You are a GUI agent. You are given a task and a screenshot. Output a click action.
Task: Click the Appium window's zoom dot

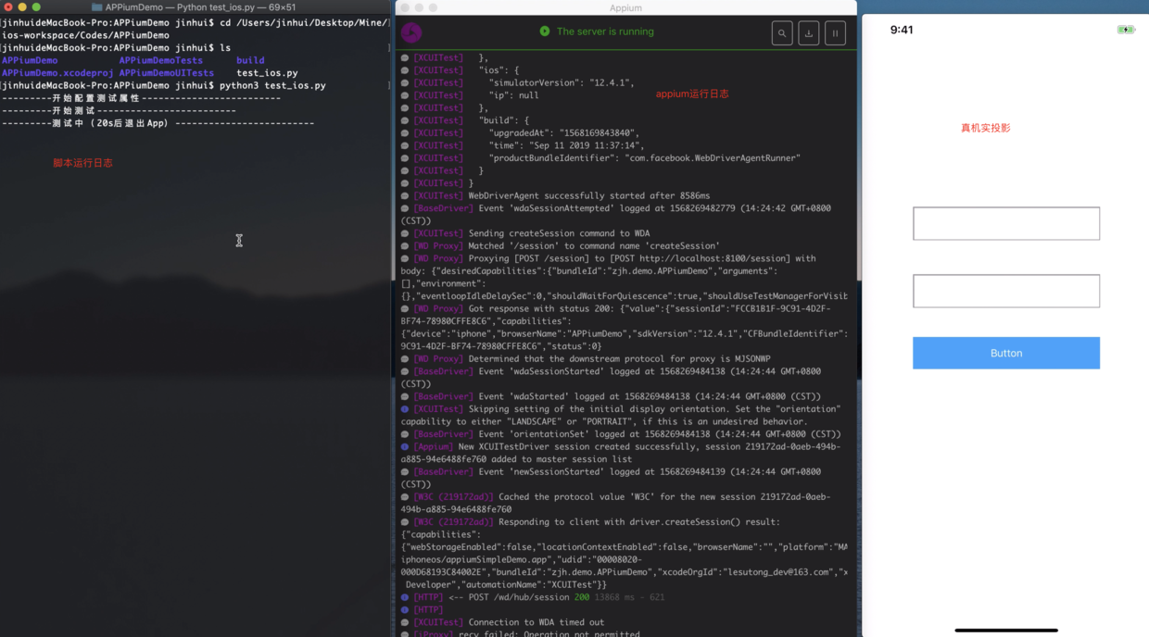point(433,7)
